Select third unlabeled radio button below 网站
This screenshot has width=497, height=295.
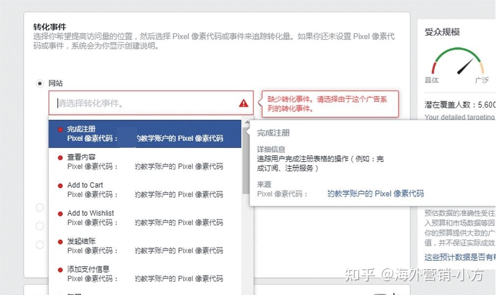pyautogui.click(x=40, y=245)
